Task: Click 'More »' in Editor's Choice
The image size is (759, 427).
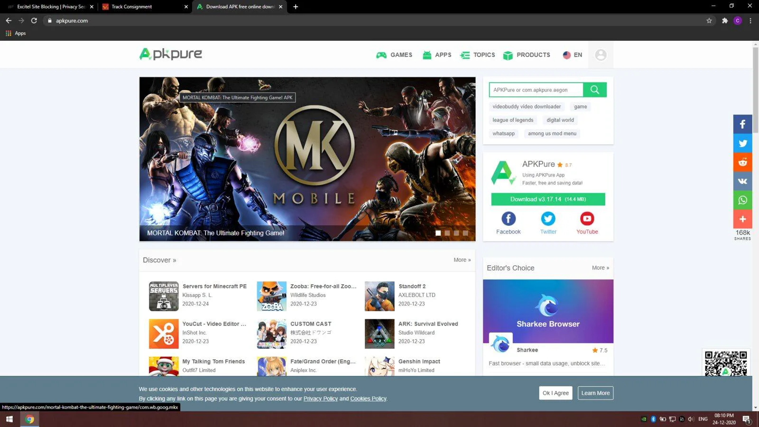Action: pos(601,268)
